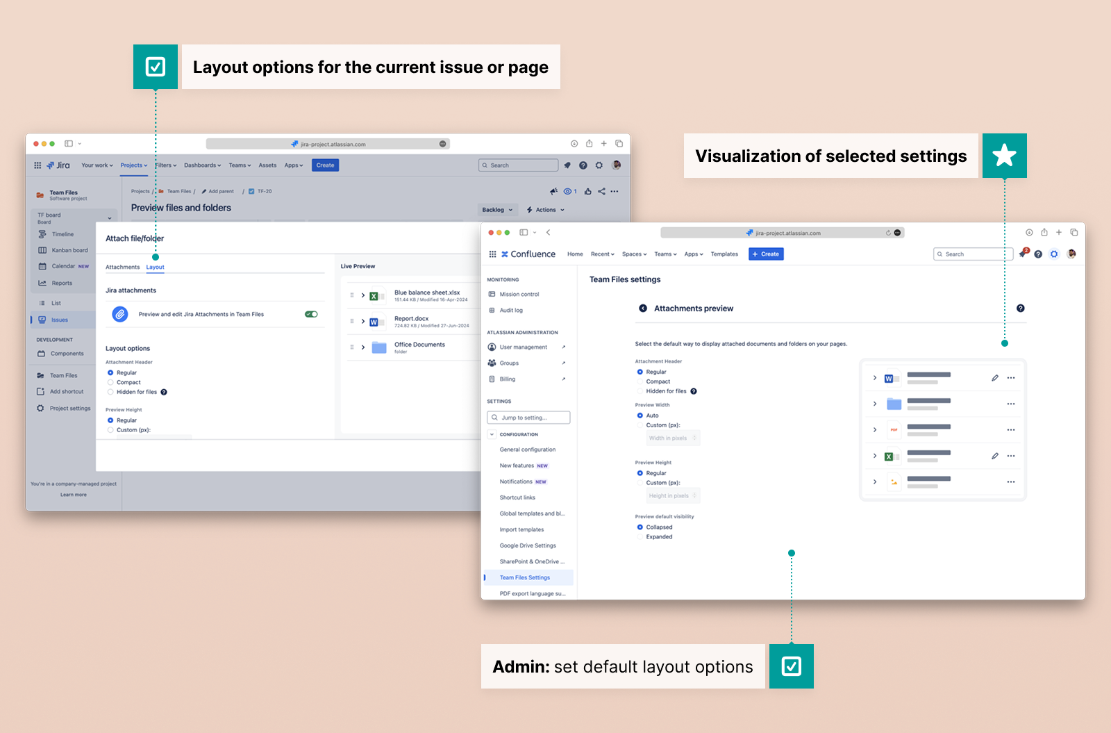Click back arrow beside Attachments preview heading

pyautogui.click(x=643, y=308)
